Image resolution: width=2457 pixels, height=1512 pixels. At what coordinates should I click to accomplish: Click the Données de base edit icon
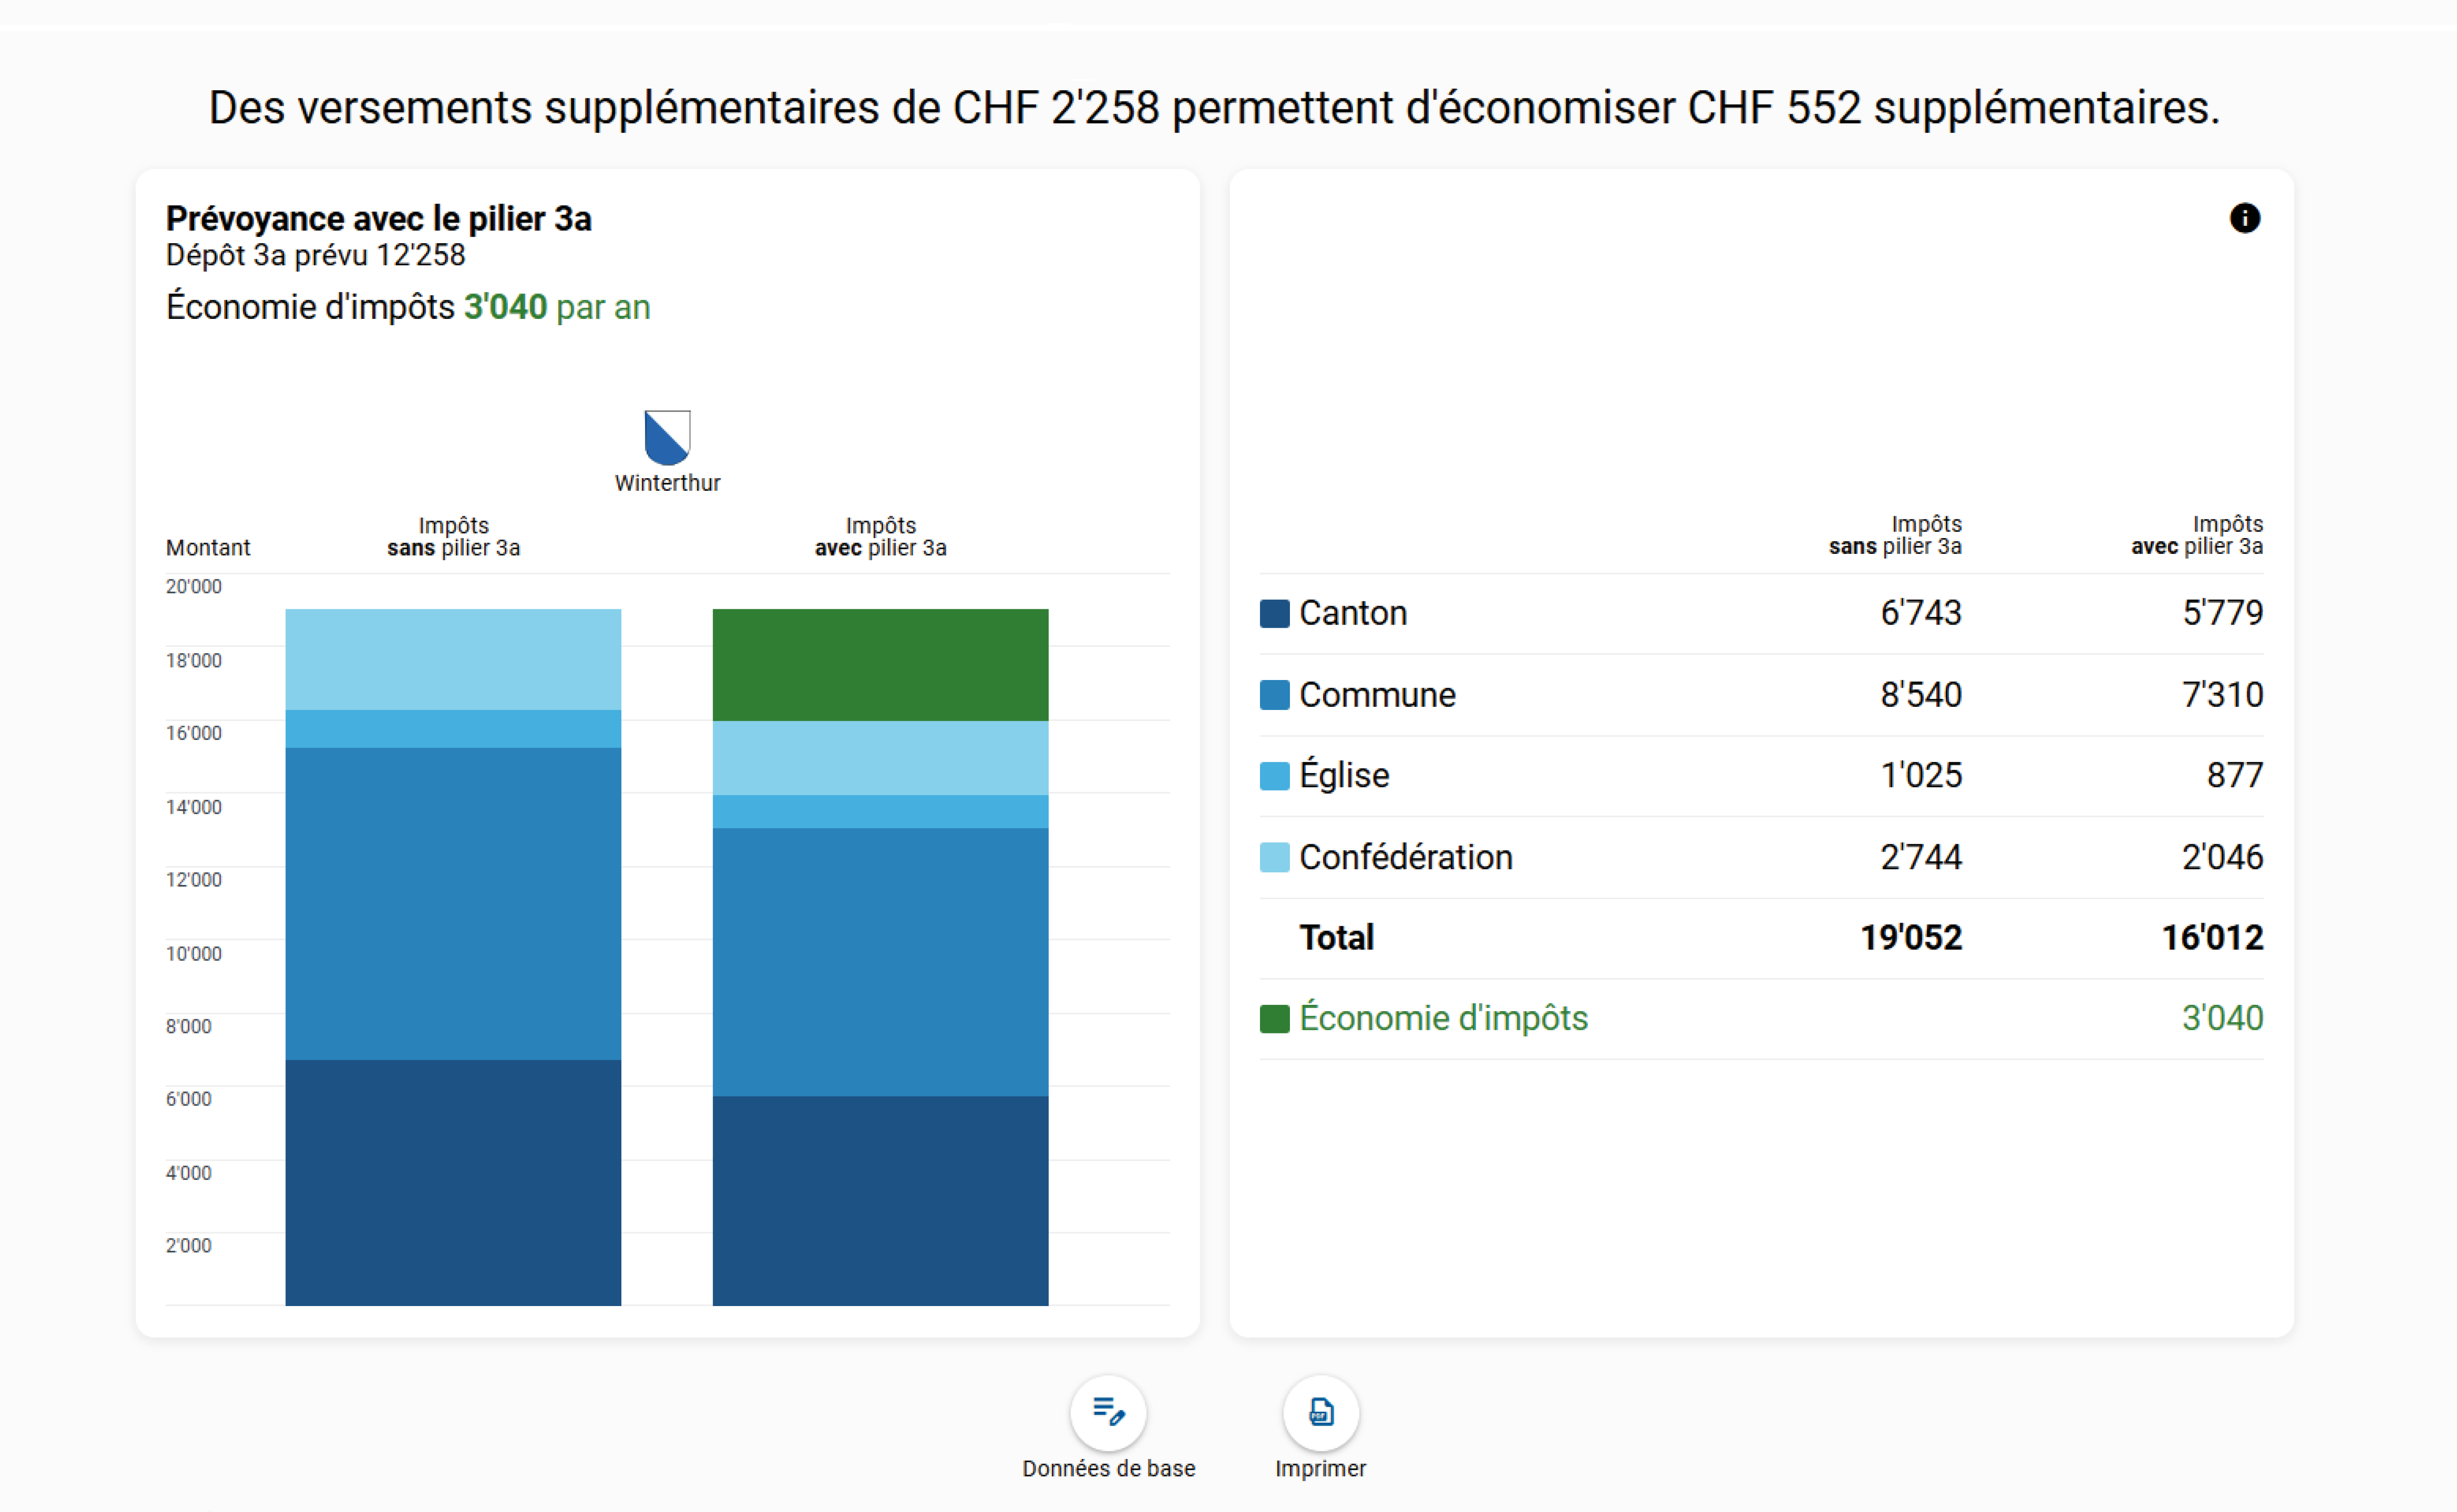pos(1108,1412)
